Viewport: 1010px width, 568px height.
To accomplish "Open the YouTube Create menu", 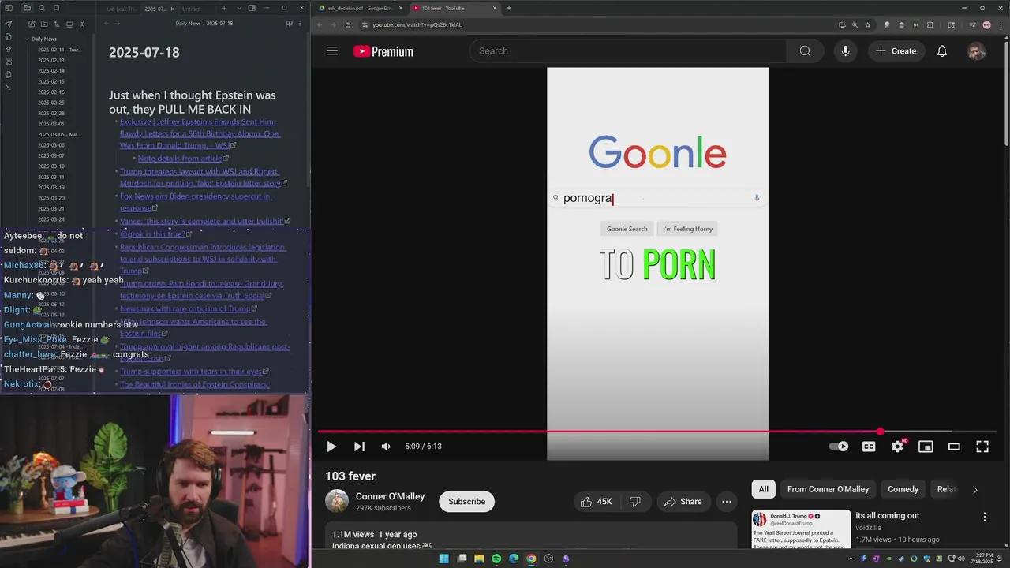I will click(x=896, y=51).
